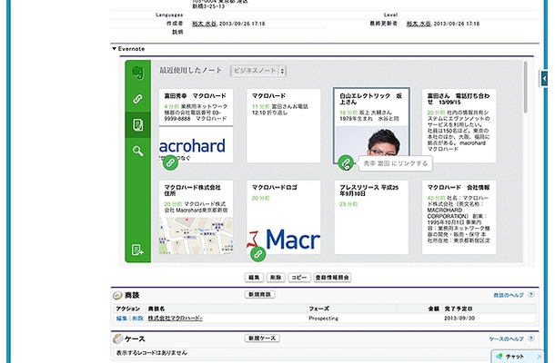This screenshot has width=555, height=363.
Task: Click the Evernote panel vertical scrollbar
Action: coord(525,87)
